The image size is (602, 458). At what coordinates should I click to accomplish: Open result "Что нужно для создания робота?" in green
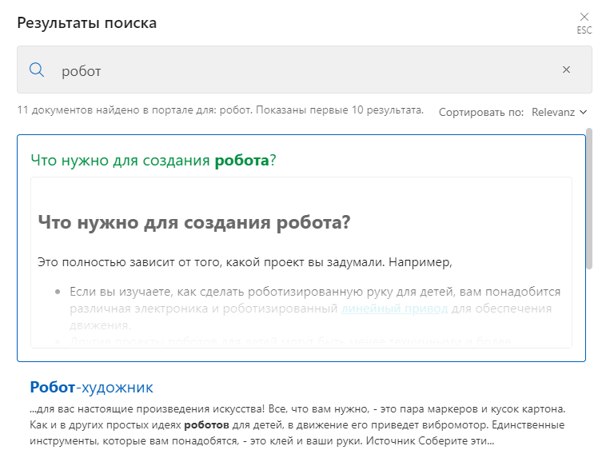point(153,160)
